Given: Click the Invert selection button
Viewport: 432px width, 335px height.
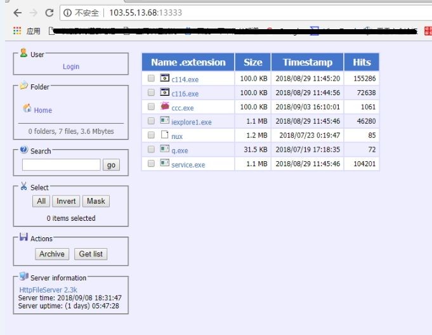Looking at the screenshot, I should tap(66, 201).
